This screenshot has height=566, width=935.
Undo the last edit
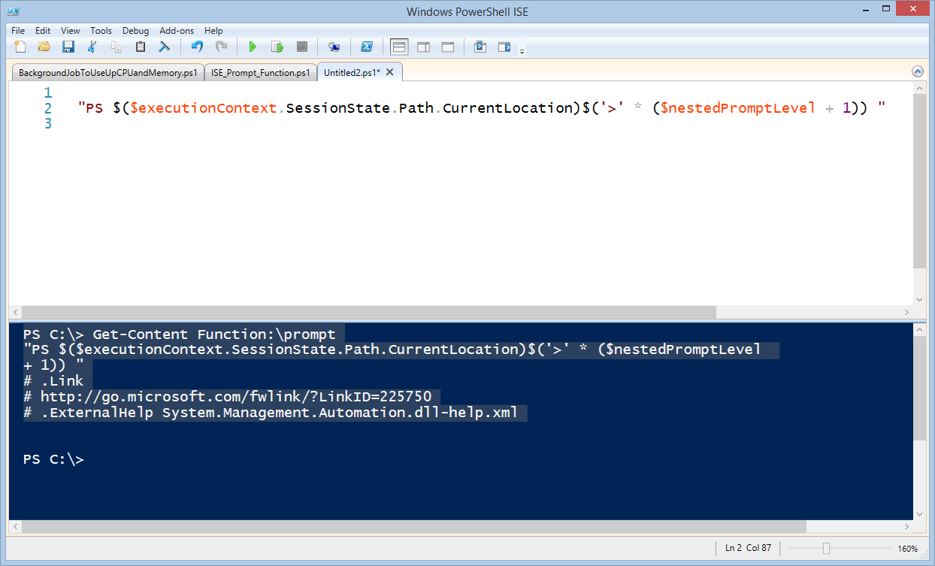coord(196,46)
